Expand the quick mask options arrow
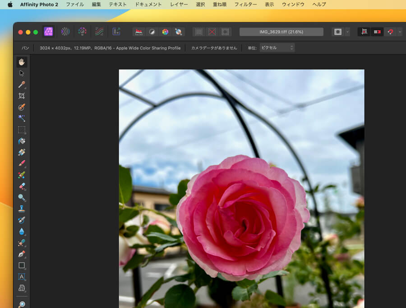The image size is (406, 308). [x=347, y=32]
